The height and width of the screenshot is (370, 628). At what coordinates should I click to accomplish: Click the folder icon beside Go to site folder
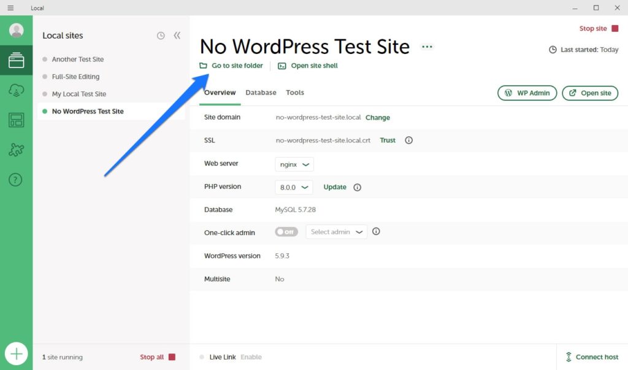[204, 66]
